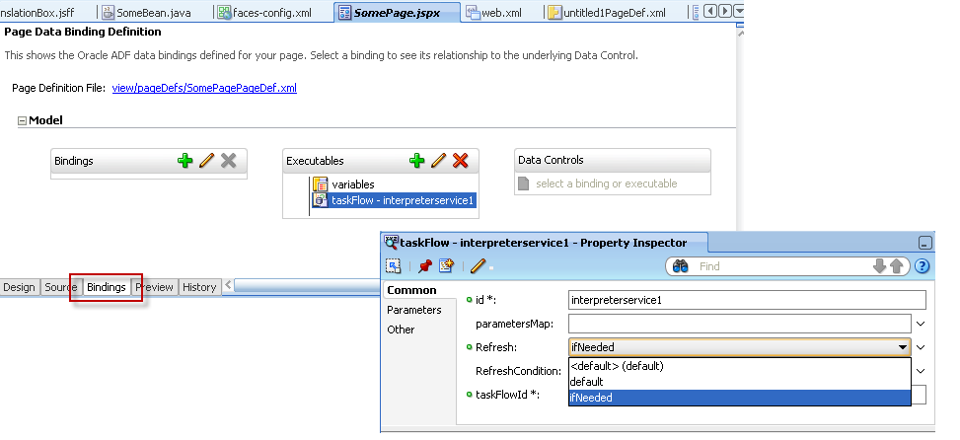
Task: Switch to the History tab
Action: click(199, 287)
